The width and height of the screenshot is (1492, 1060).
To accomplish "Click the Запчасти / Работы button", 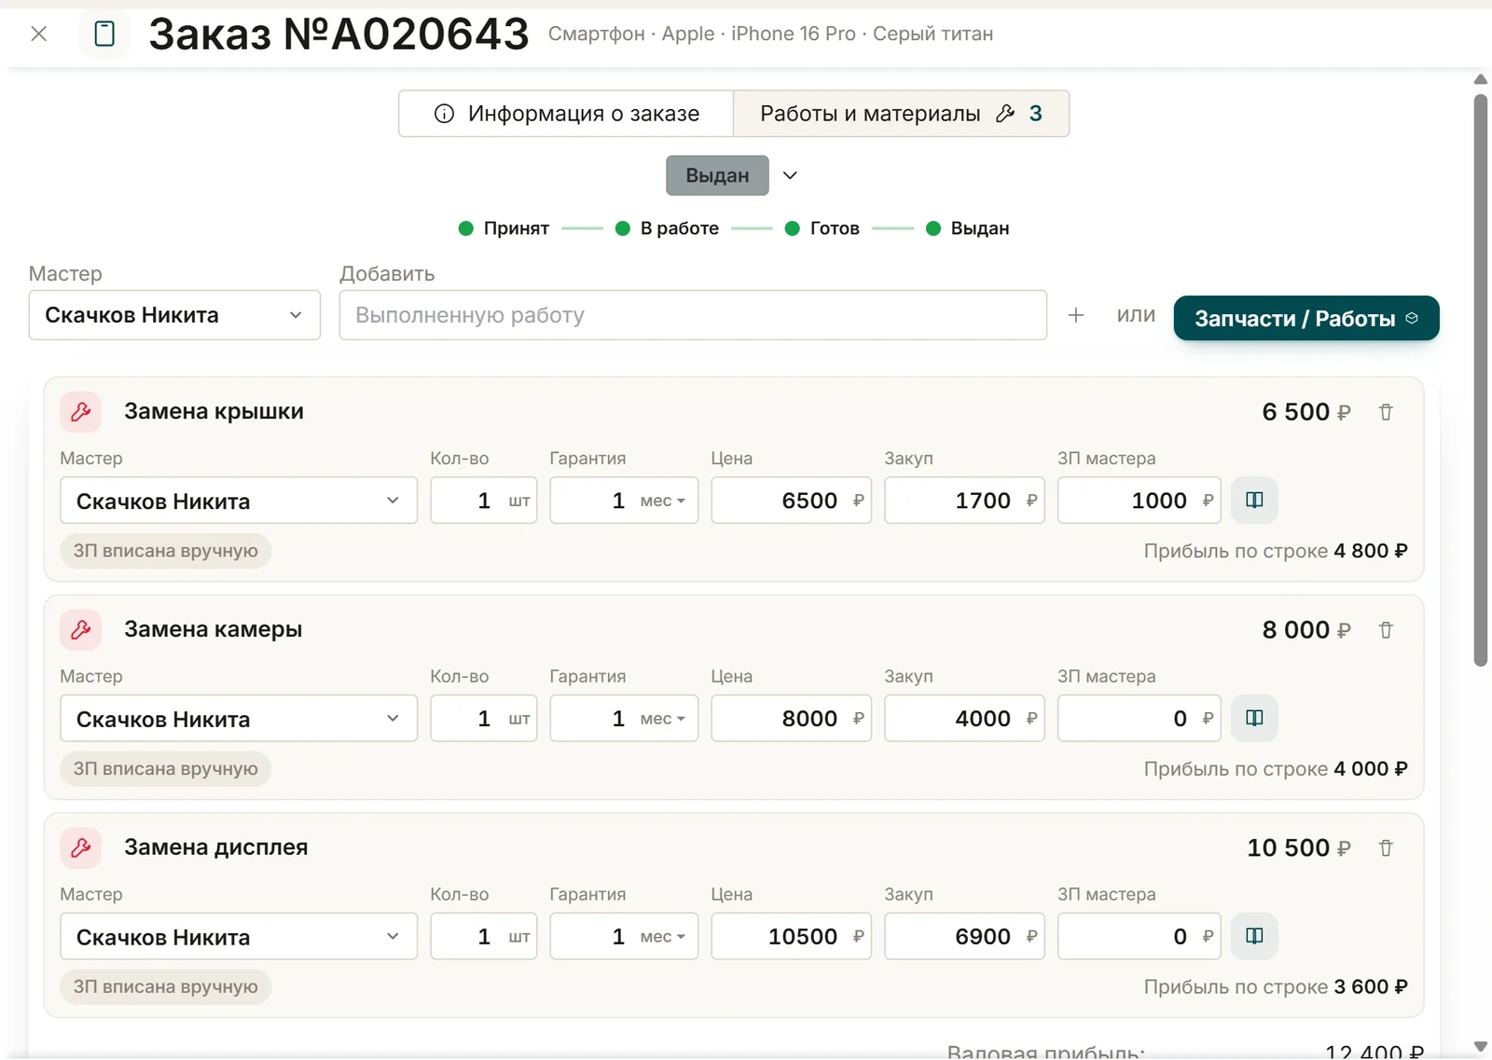I will [x=1306, y=319].
